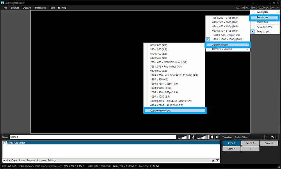Image resolution: width=281 pixels, height=169 pixels.
Task: Select checked 1920 x 1080 - 1080p resolution
Action: 228,39
